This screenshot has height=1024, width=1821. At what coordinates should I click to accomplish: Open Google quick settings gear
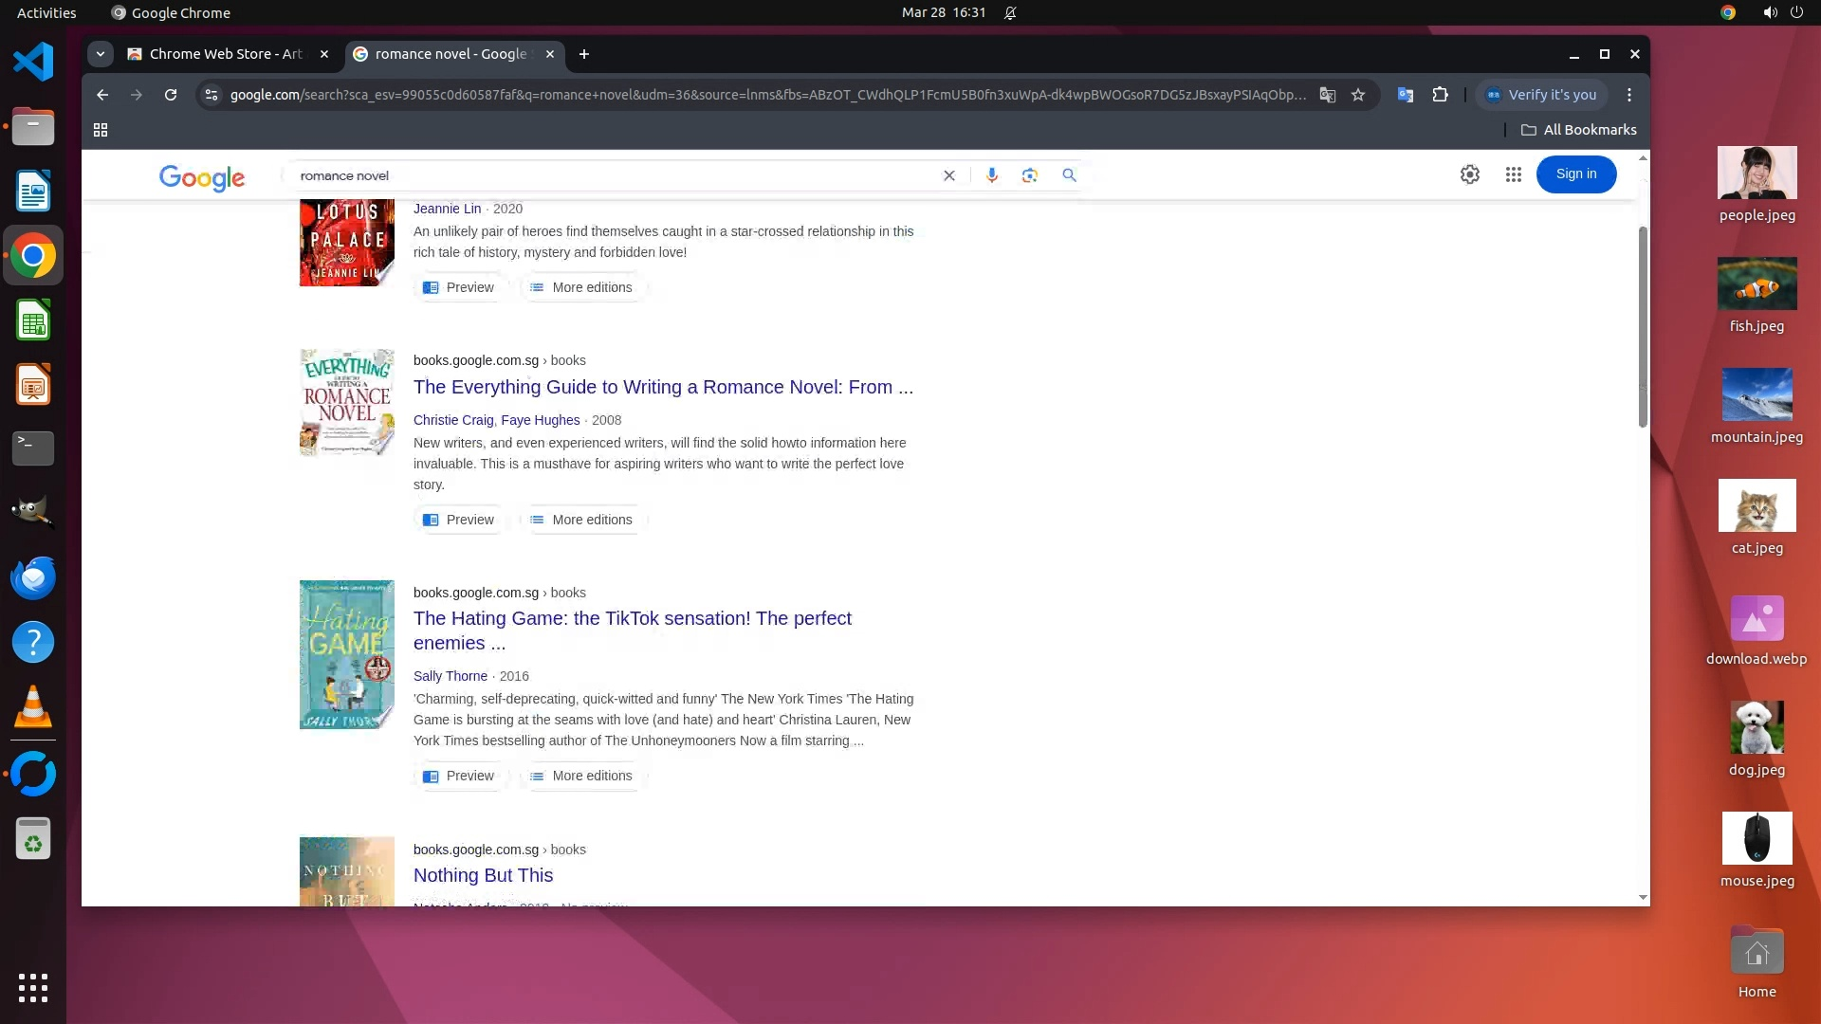[x=1469, y=174]
